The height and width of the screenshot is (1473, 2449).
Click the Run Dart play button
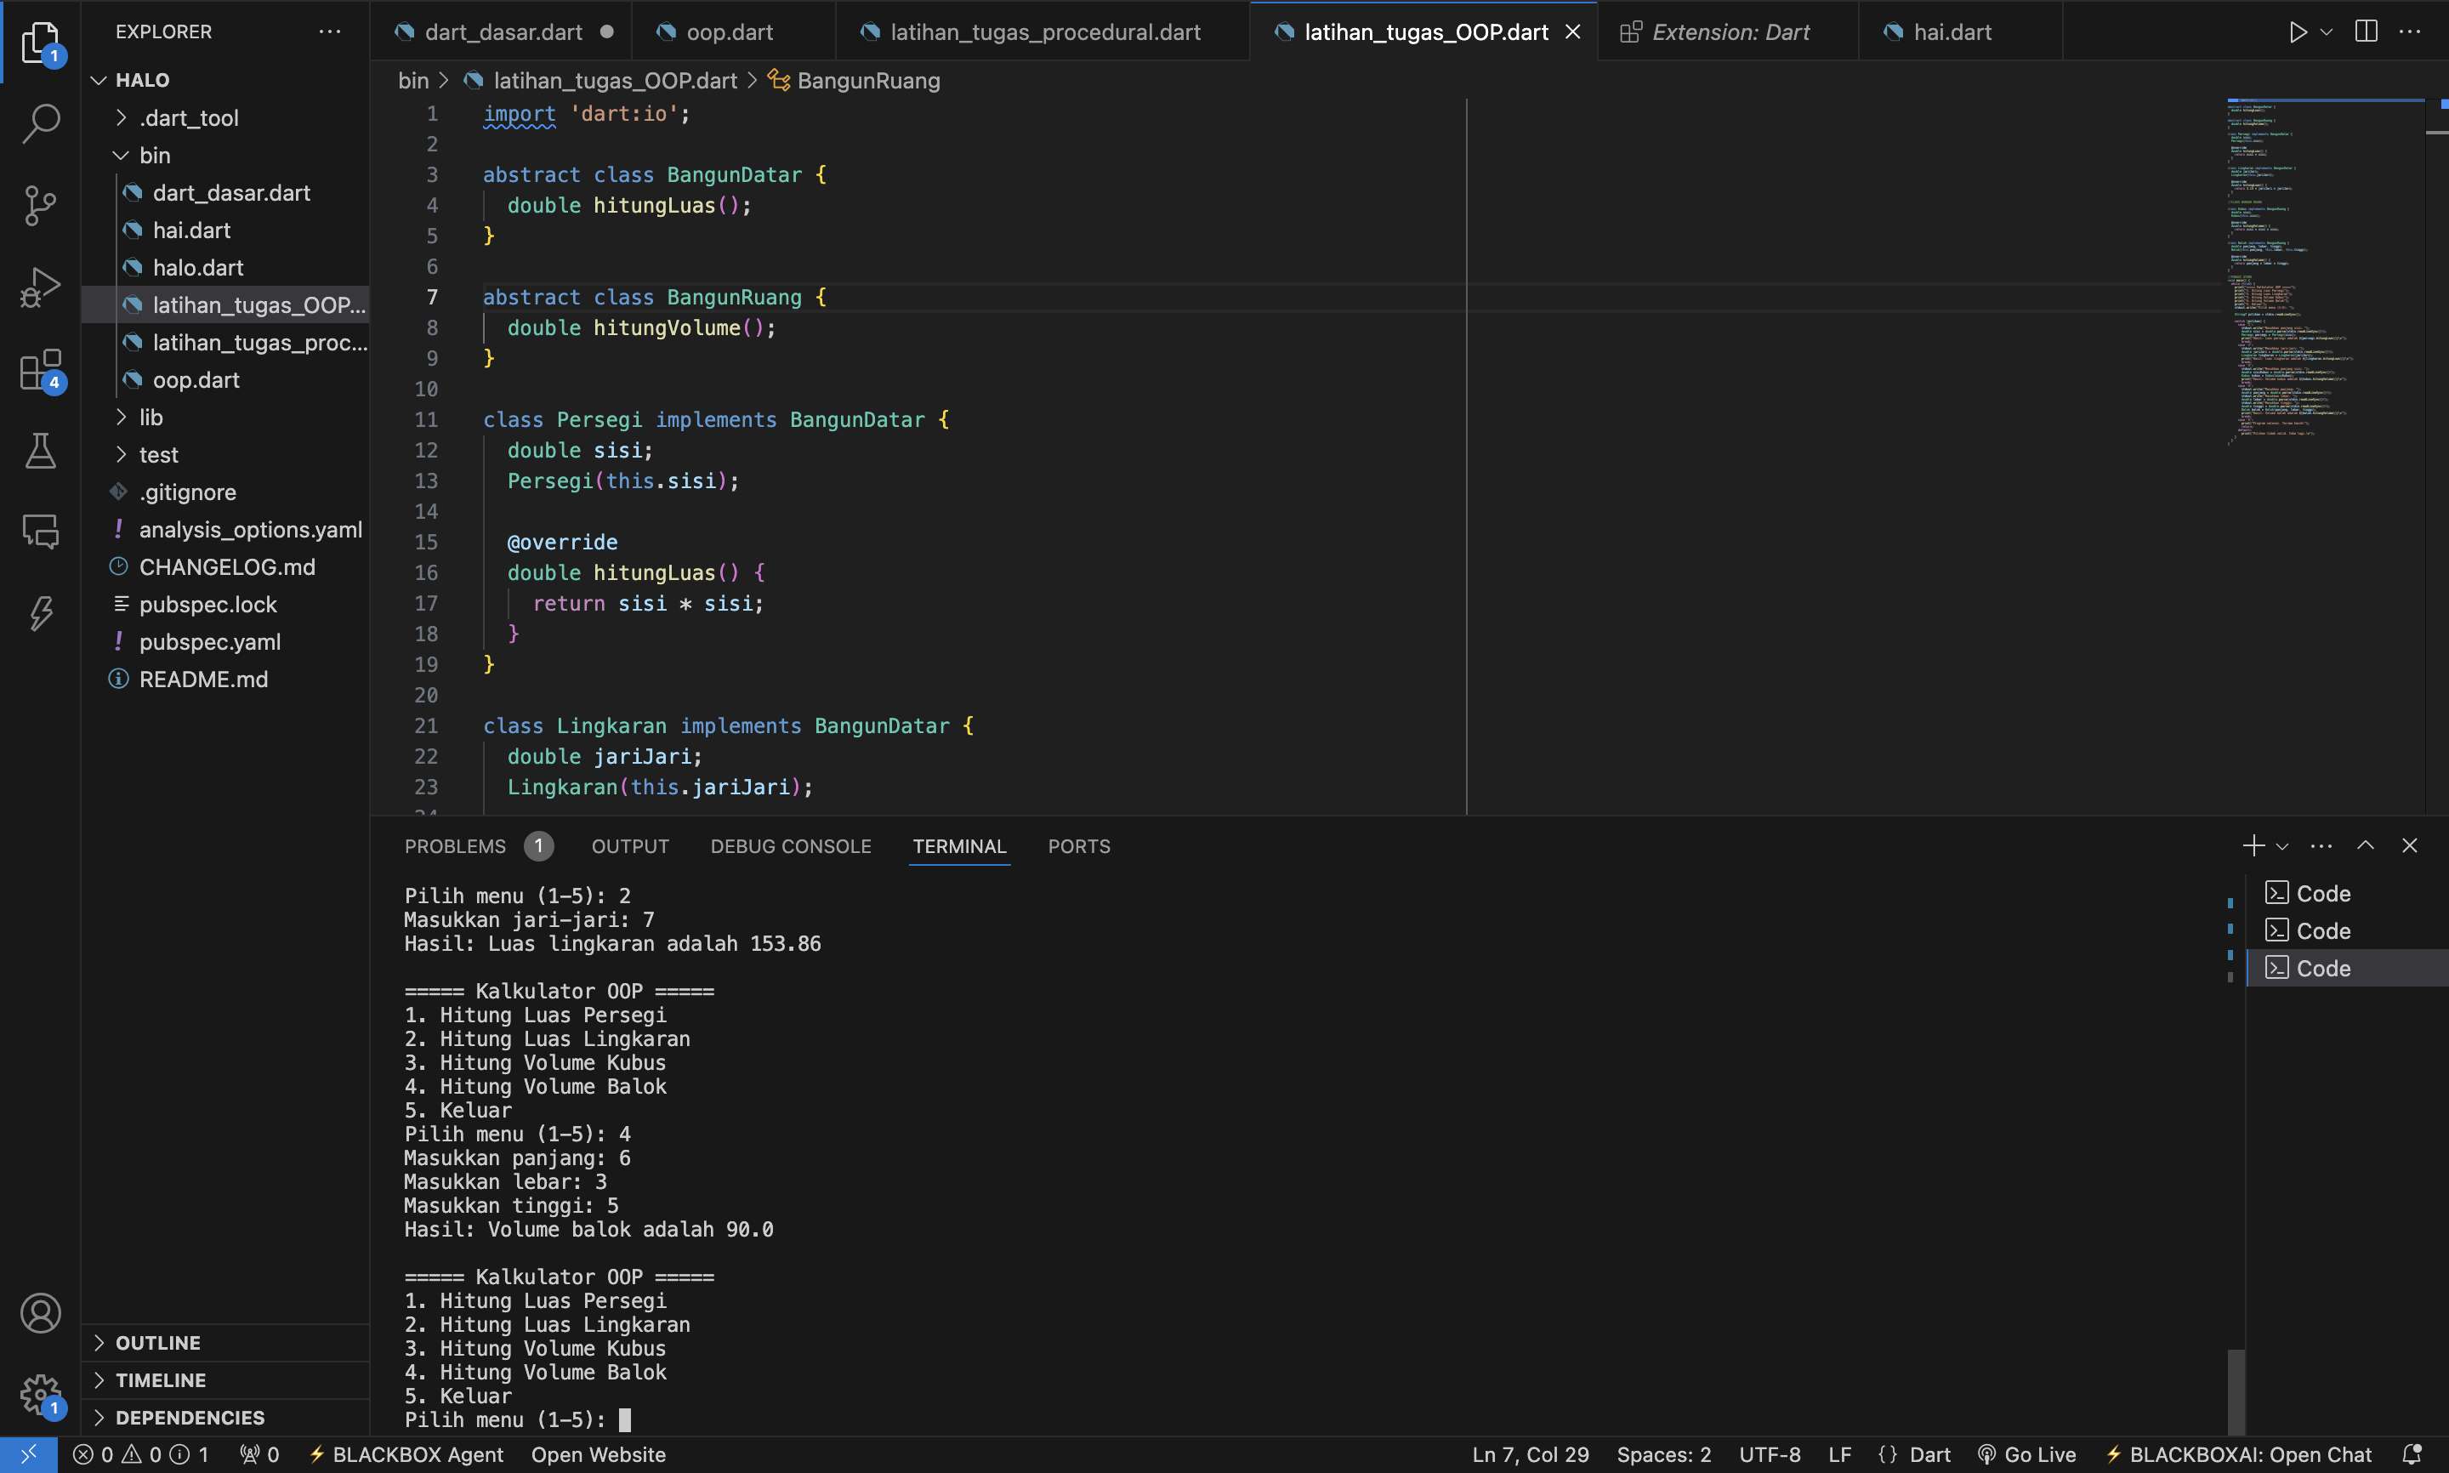(2297, 31)
